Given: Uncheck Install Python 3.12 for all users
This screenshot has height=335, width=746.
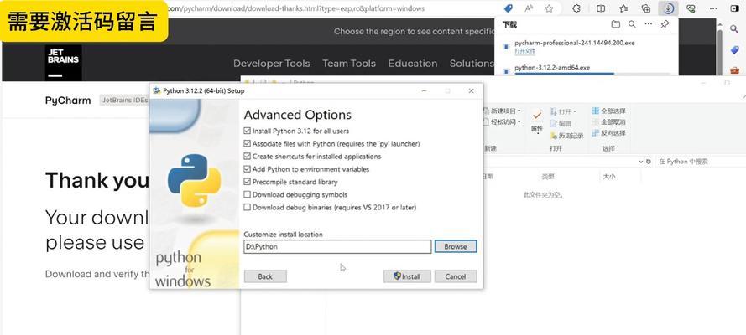Looking at the screenshot, I should point(247,131).
